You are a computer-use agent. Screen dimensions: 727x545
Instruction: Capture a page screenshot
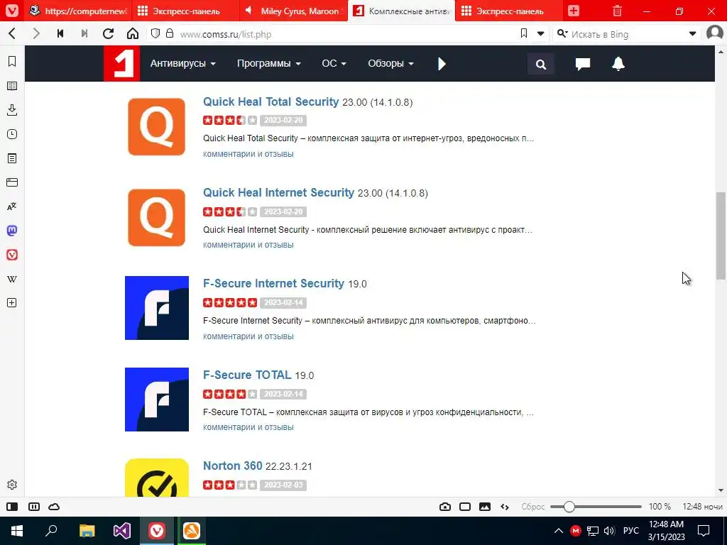point(445,507)
